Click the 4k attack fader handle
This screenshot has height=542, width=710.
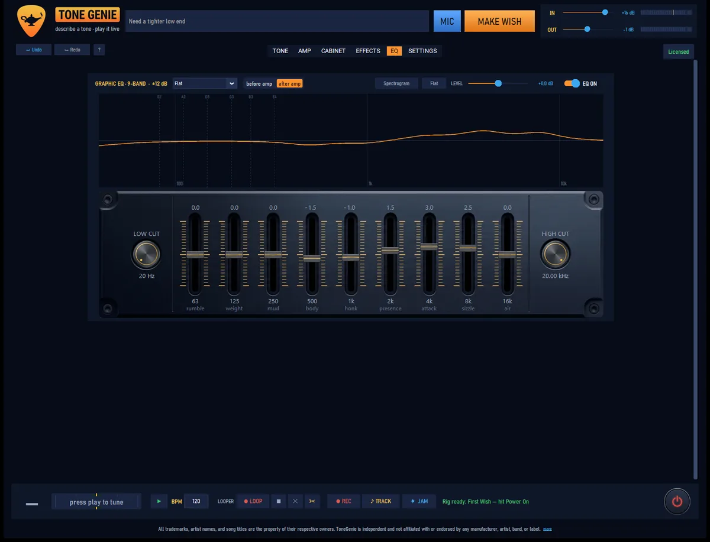coord(429,247)
